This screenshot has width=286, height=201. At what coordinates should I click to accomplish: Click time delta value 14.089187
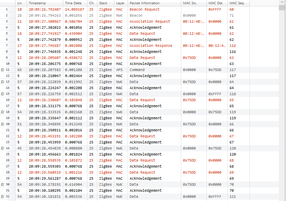coord(75,10)
